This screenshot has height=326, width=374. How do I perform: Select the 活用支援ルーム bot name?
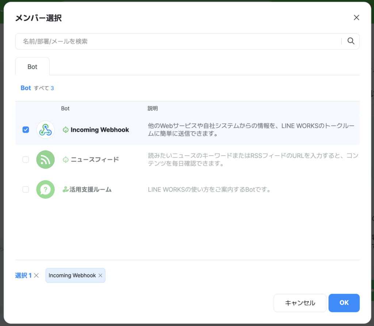click(91, 189)
